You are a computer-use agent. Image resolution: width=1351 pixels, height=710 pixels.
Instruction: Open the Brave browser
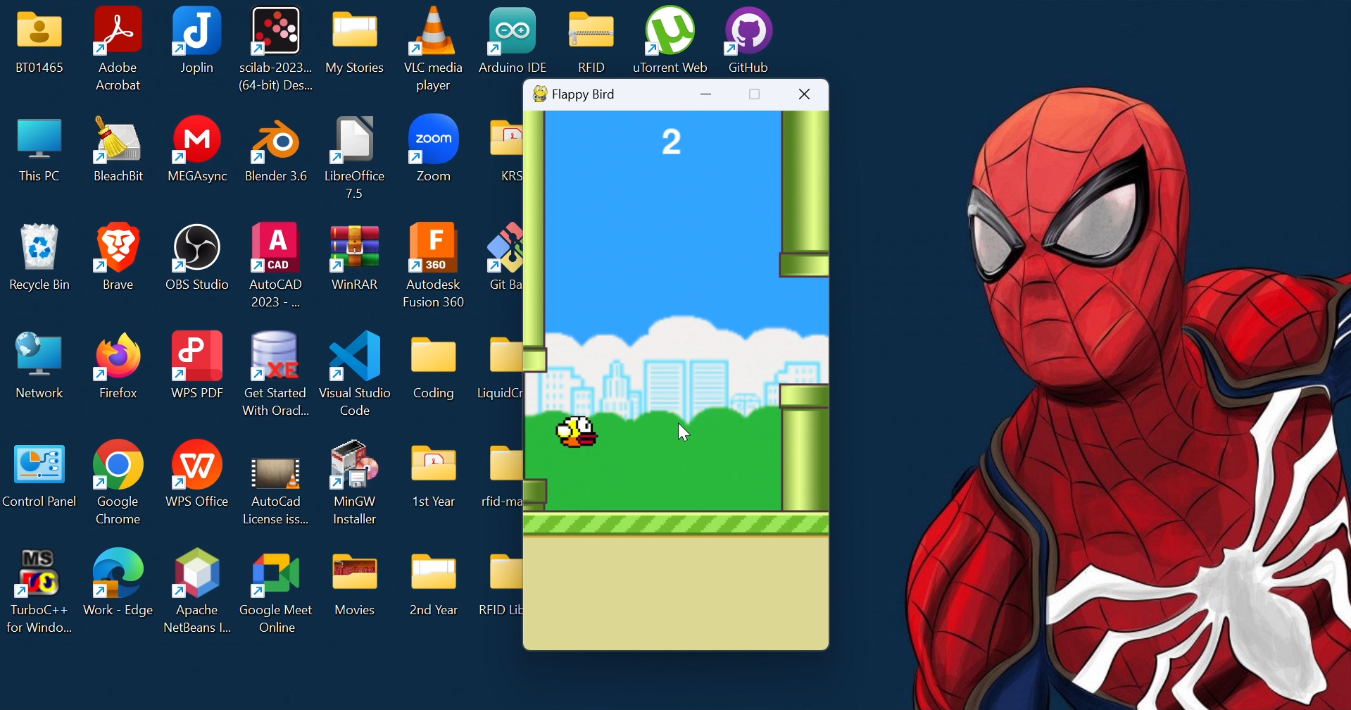[x=118, y=249]
